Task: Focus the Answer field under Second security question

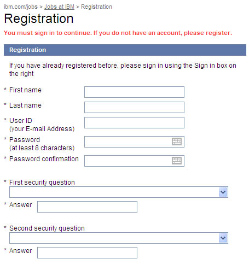Action: click(87, 252)
